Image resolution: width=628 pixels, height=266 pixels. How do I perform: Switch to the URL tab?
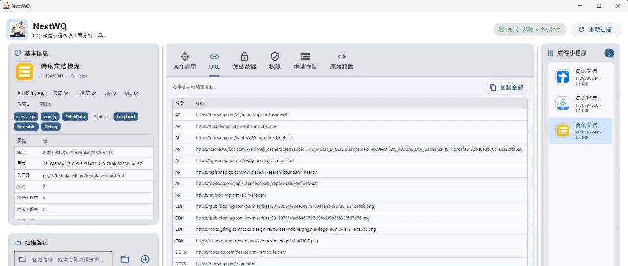coord(214,61)
